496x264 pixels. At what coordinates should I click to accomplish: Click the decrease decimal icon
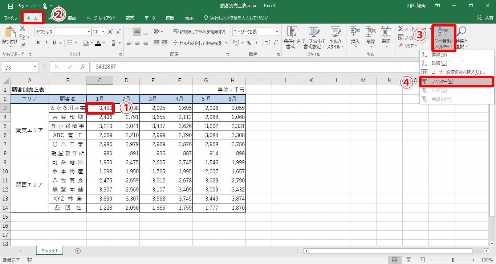point(276,43)
